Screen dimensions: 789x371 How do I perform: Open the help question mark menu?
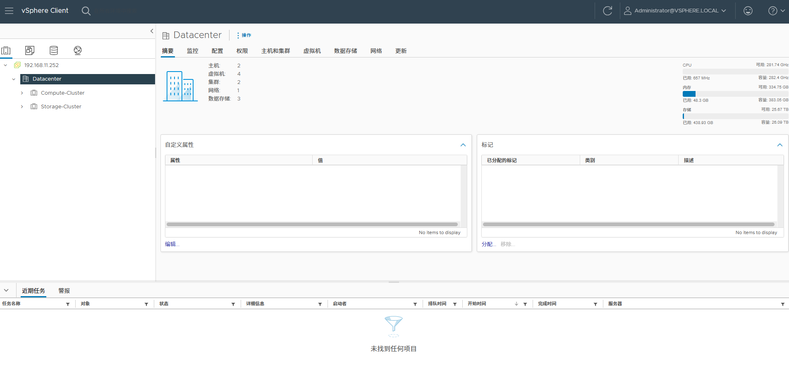click(x=777, y=11)
